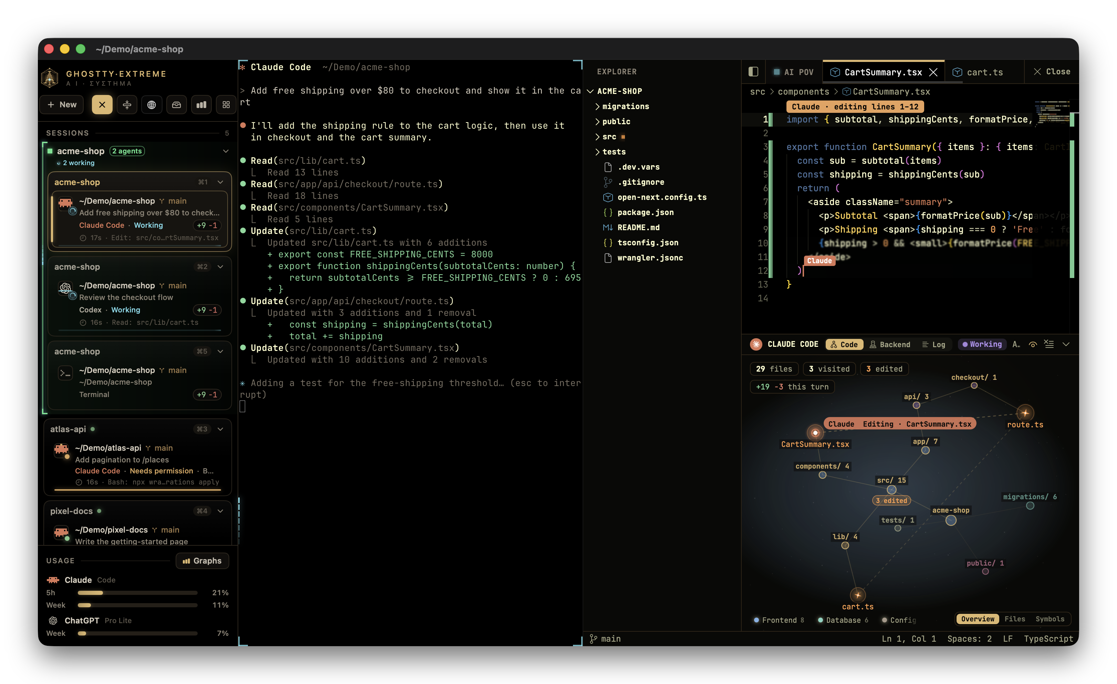Click the 3 edited stat chip
Image resolution: width=1117 pixels, height=684 pixels.
884,369
